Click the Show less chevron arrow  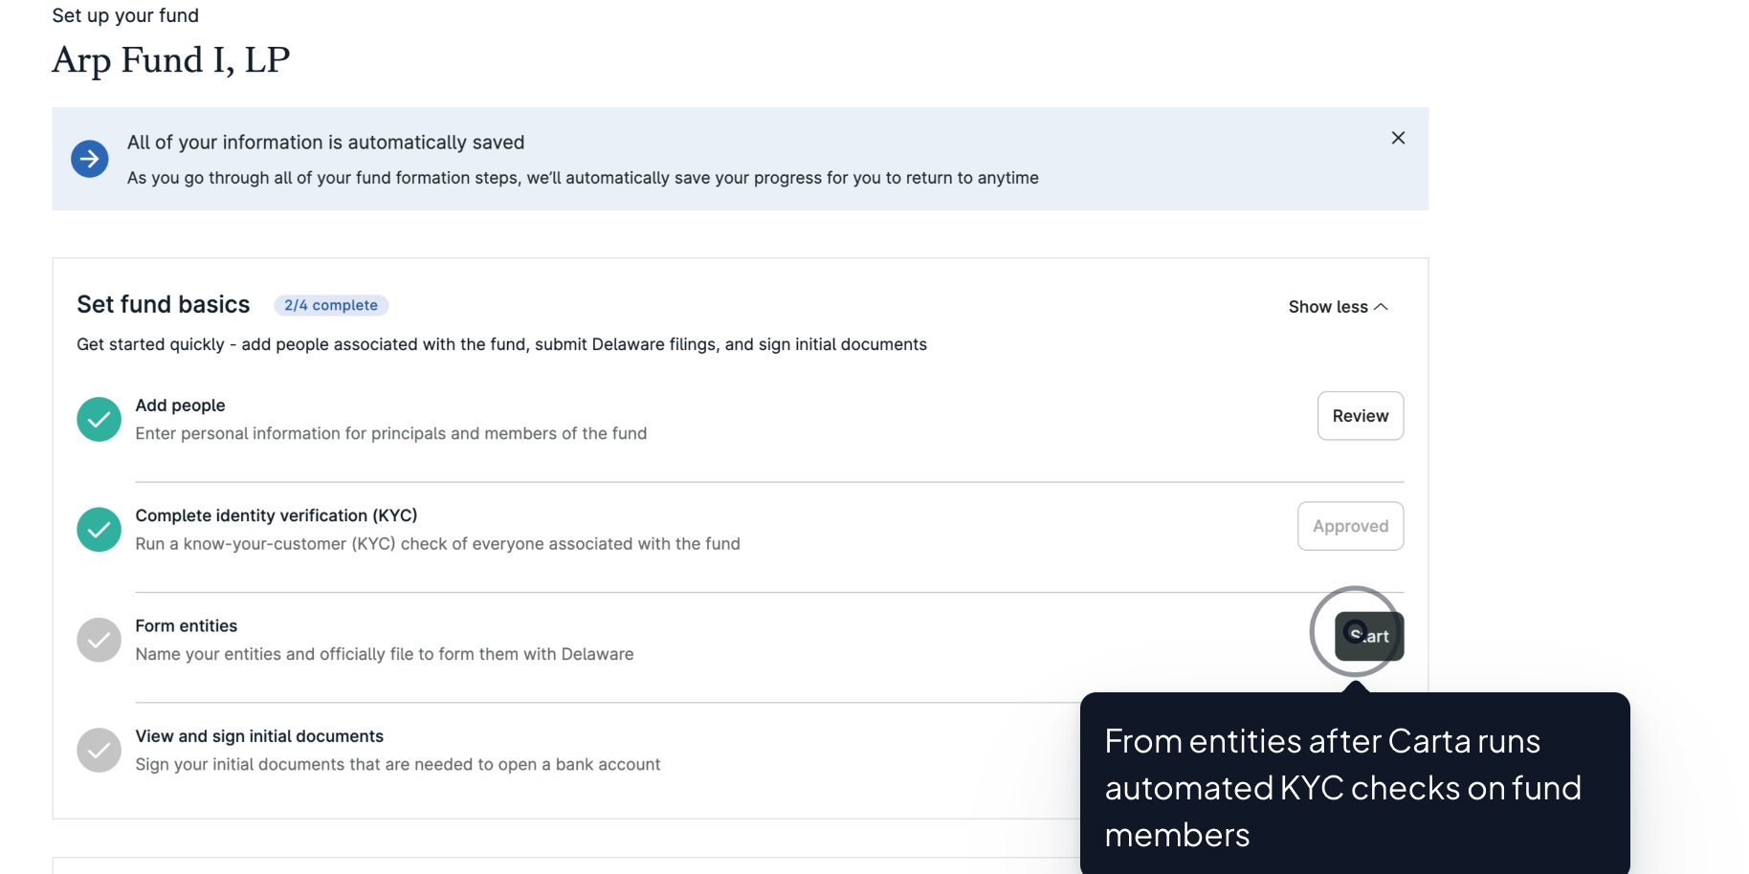click(1381, 307)
